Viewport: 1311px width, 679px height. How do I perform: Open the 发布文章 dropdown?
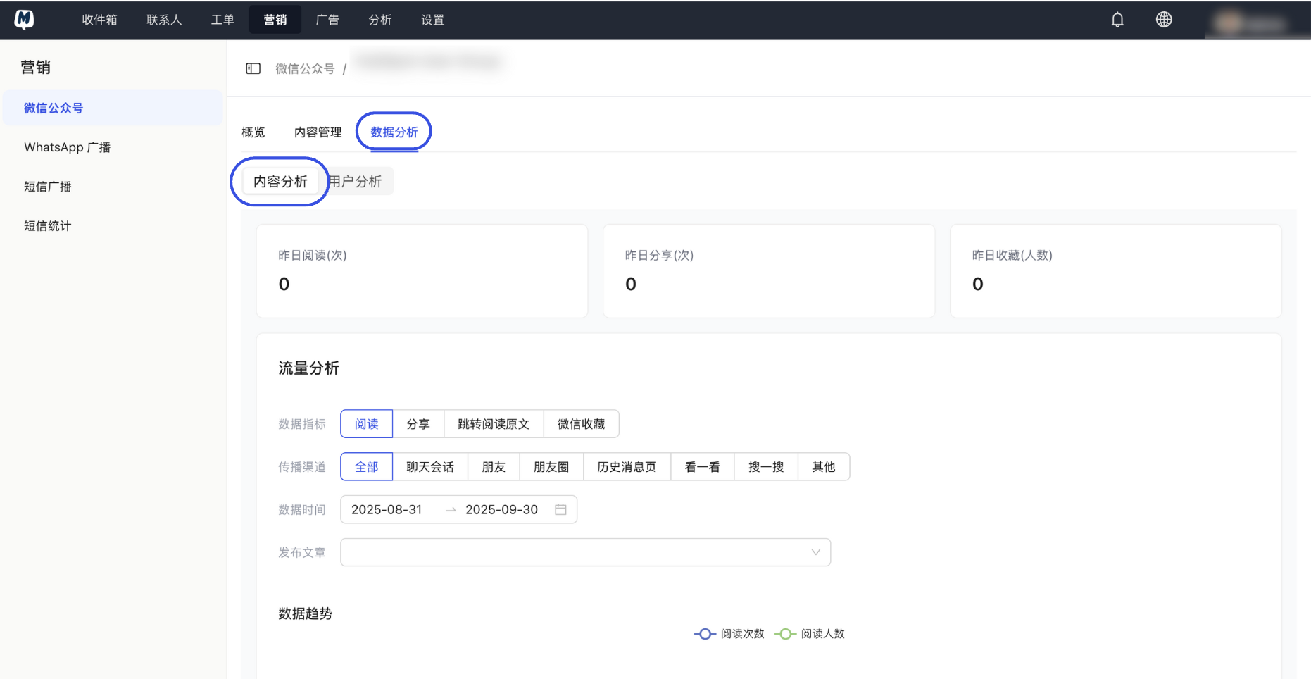coord(585,552)
